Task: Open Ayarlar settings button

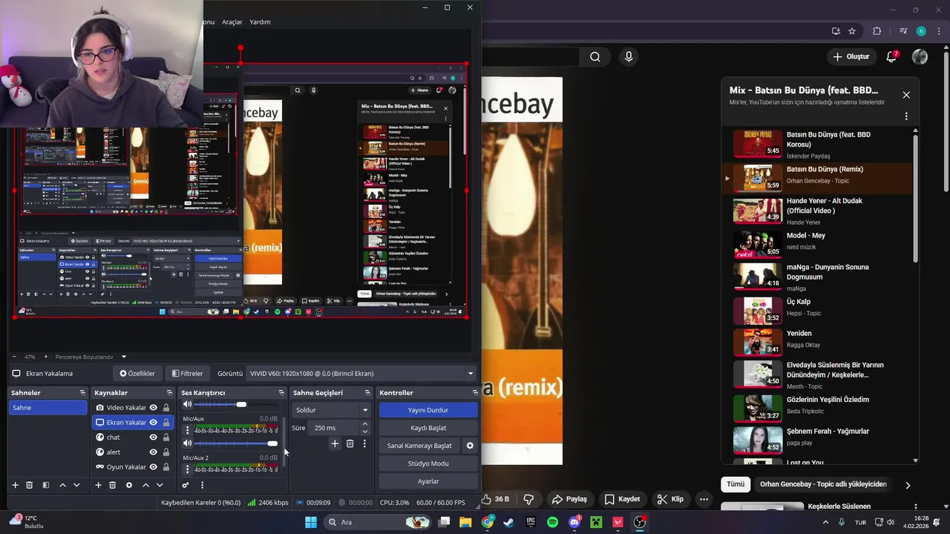Action: (x=428, y=481)
